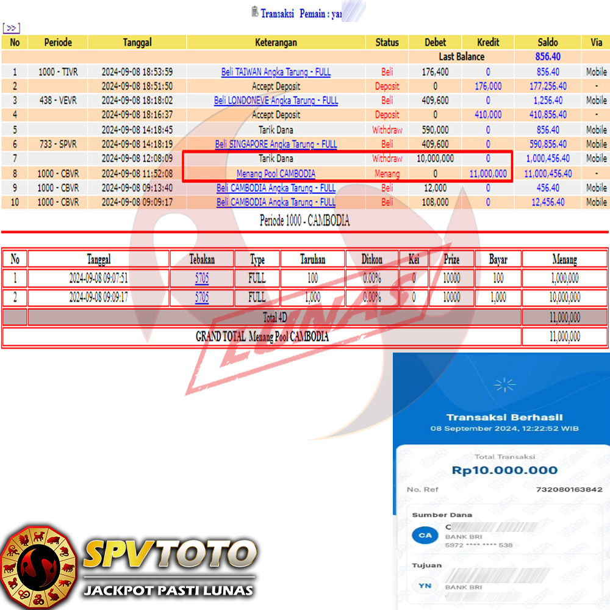Open Beli LONDONEVE Angka Tarung - FULL link

pos(276,101)
